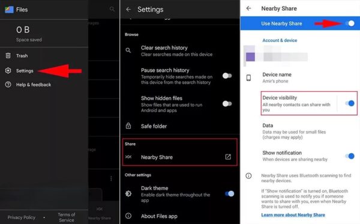Tap the Nearby Share tab at bottom
This screenshot has height=224, width=360.
coord(100,213)
